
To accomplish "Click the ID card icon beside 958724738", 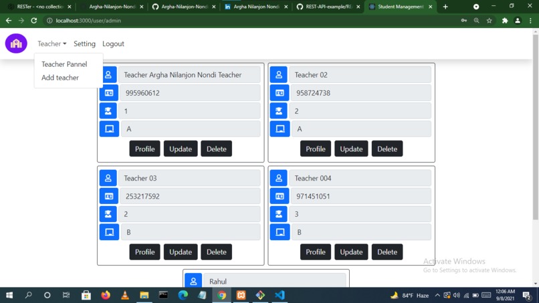I will tap(280, 93).
